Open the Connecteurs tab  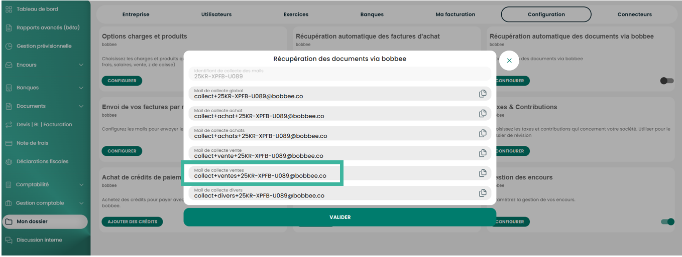click(634, 15)
